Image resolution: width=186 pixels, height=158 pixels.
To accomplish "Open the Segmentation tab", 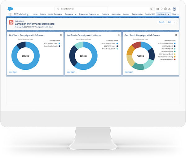I will 137,14.
